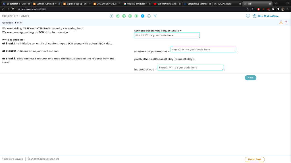Click in Blank3 code field
Screen dimensions: 291x163
[x=190, y=67]
